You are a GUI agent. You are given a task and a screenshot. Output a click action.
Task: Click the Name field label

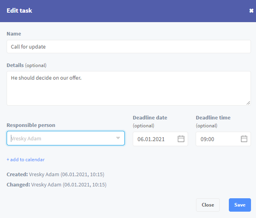14,34
